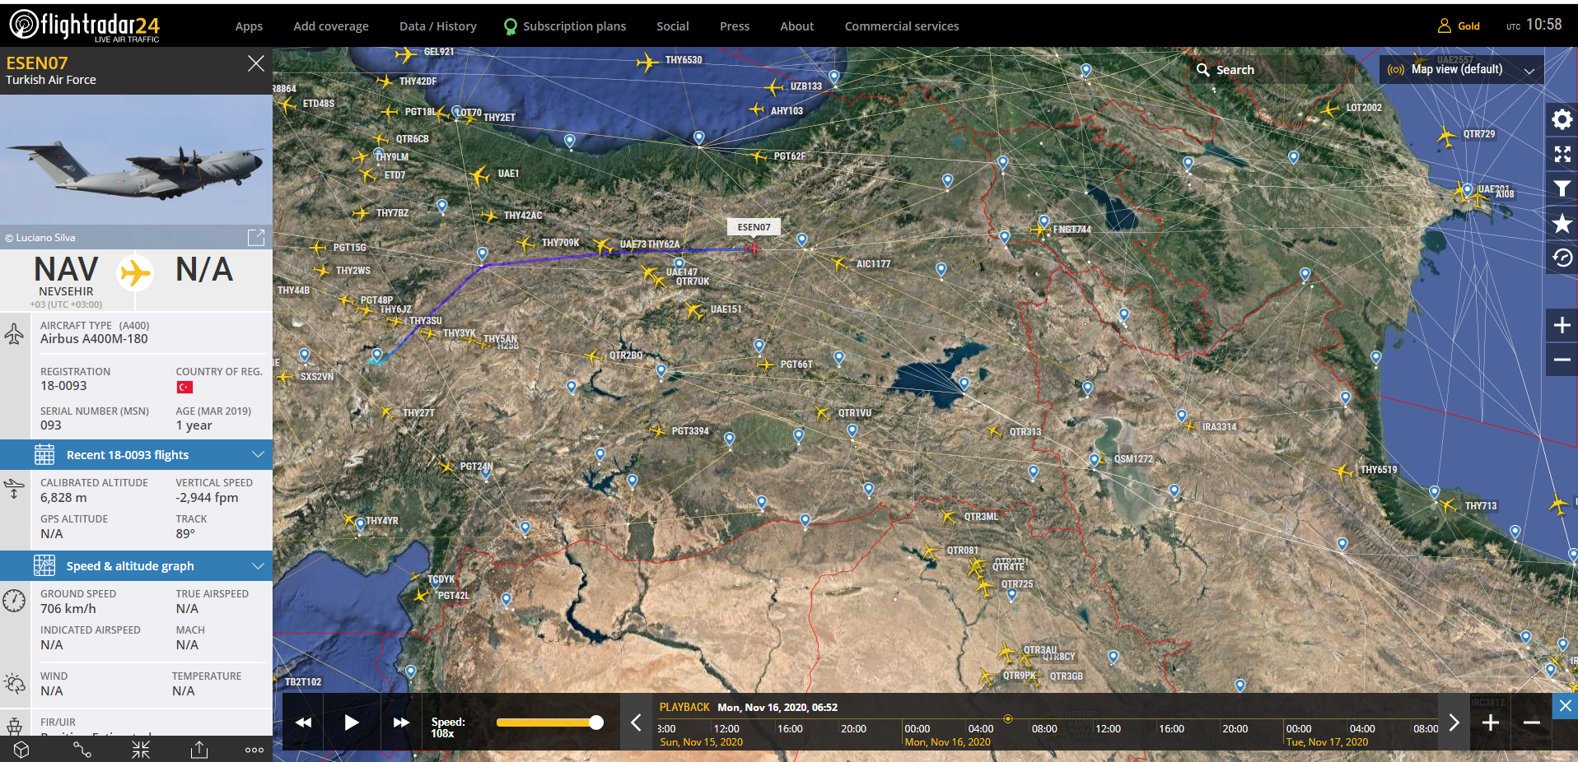Viewport: 1578px width, 762px height.
Task: Open bookmarks star icon
Action: [x=1562, y=224]
